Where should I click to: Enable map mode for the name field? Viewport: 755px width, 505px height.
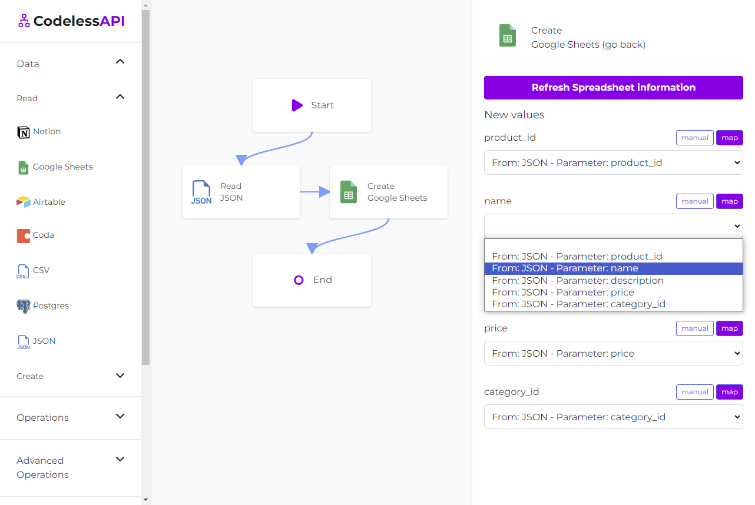[x=729, y=201]
